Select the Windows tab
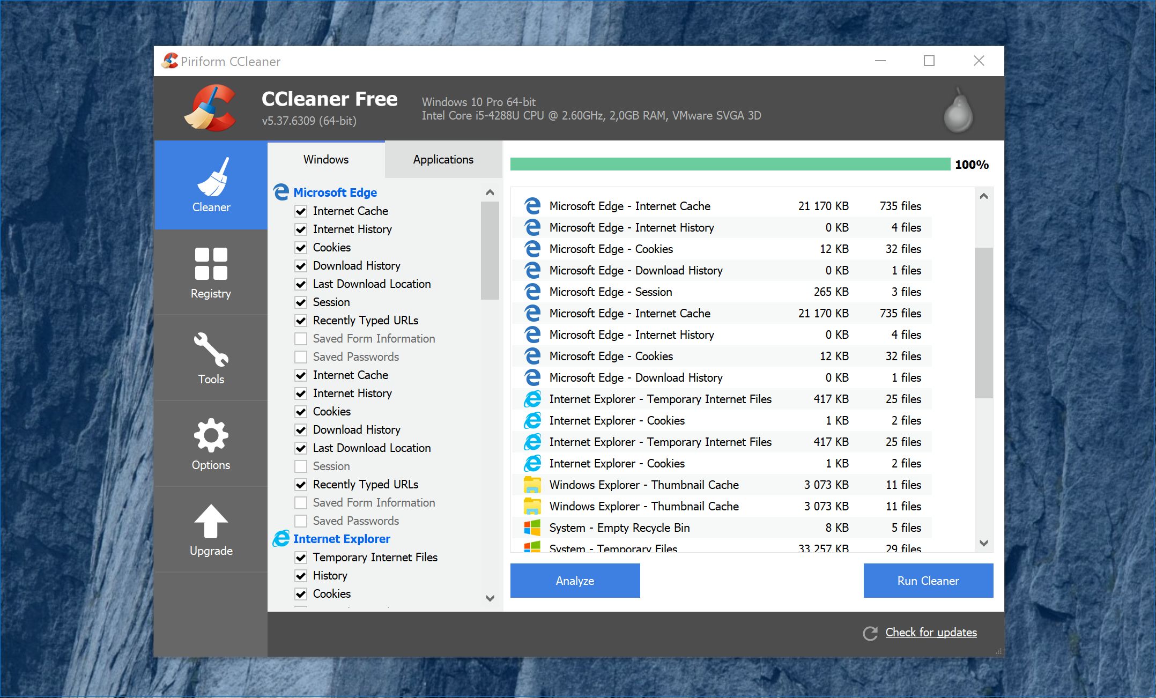The width and height of the screenshot is (1156, 698). coord(325,160)
